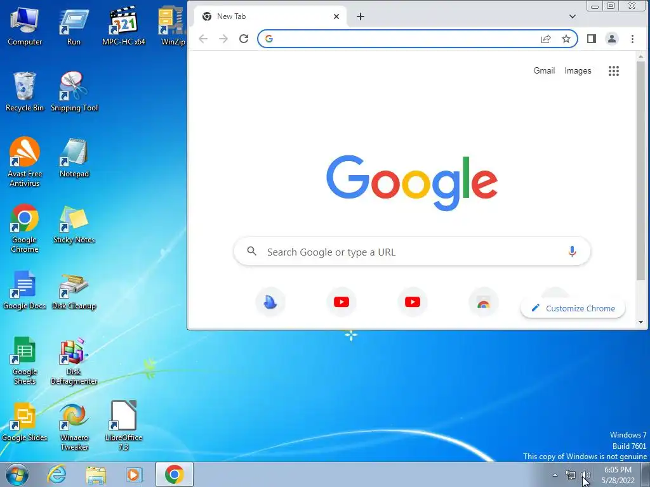Launch the Snipping Tool shortcut
The image size is (650, 487).
pos(74,92)
